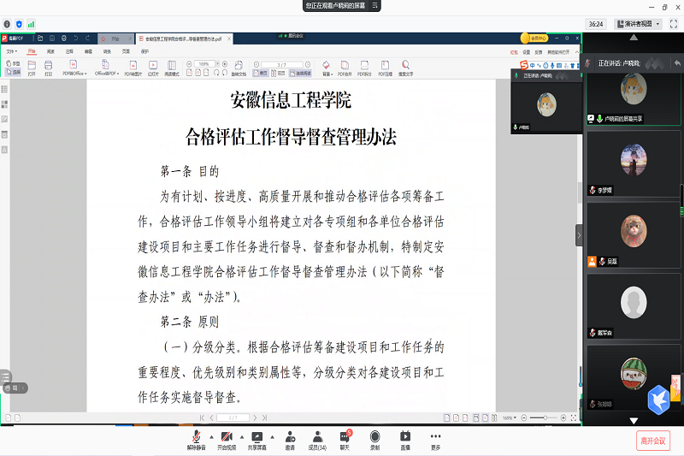The width and height of the screenshot is (684, 456).
Task: Click the 直播 live stream icon
Action: [x=405, y=436]
